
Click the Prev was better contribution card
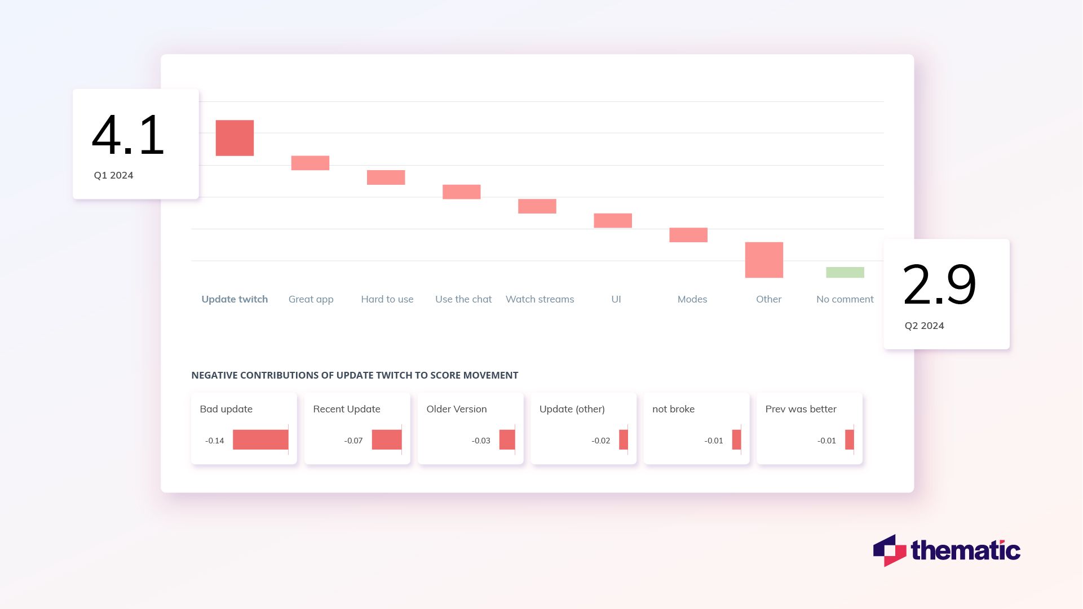810,429
